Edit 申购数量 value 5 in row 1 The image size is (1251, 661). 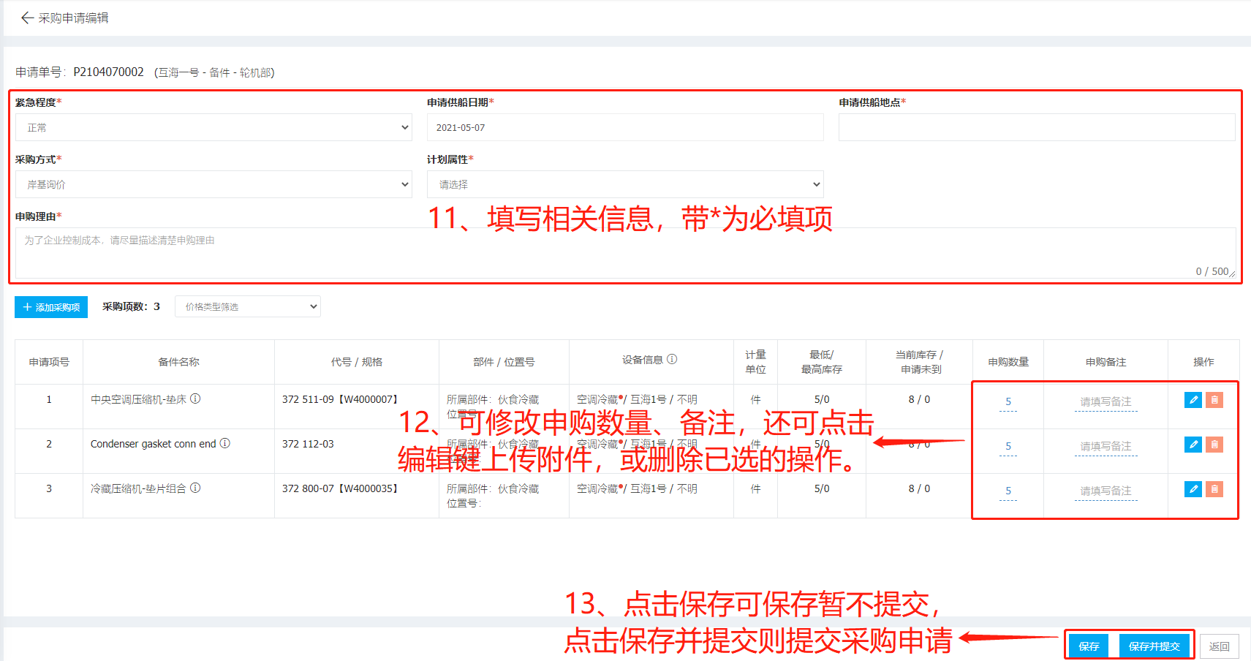point(1008,402)
